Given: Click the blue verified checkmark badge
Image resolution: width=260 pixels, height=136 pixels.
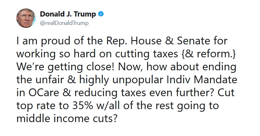Looking at the screenshot, I should [x=101, y=14].
